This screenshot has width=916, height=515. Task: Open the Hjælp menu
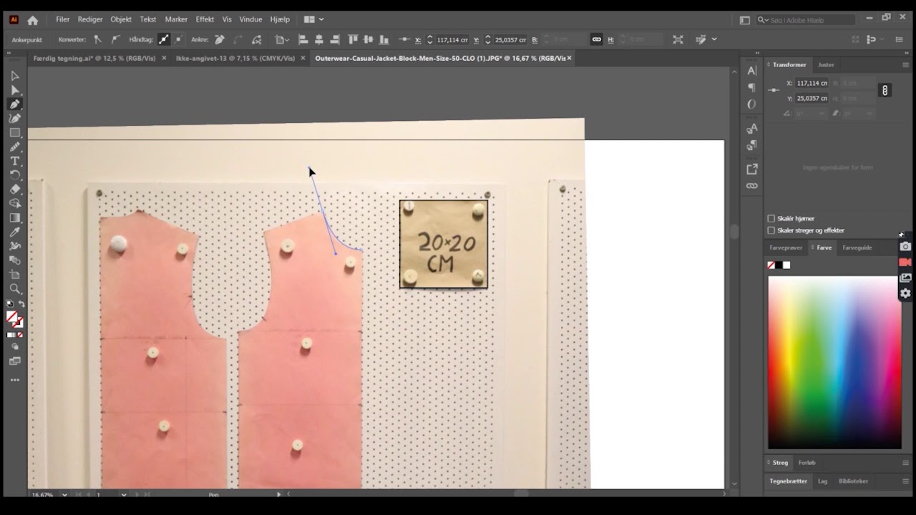(280, 19)
